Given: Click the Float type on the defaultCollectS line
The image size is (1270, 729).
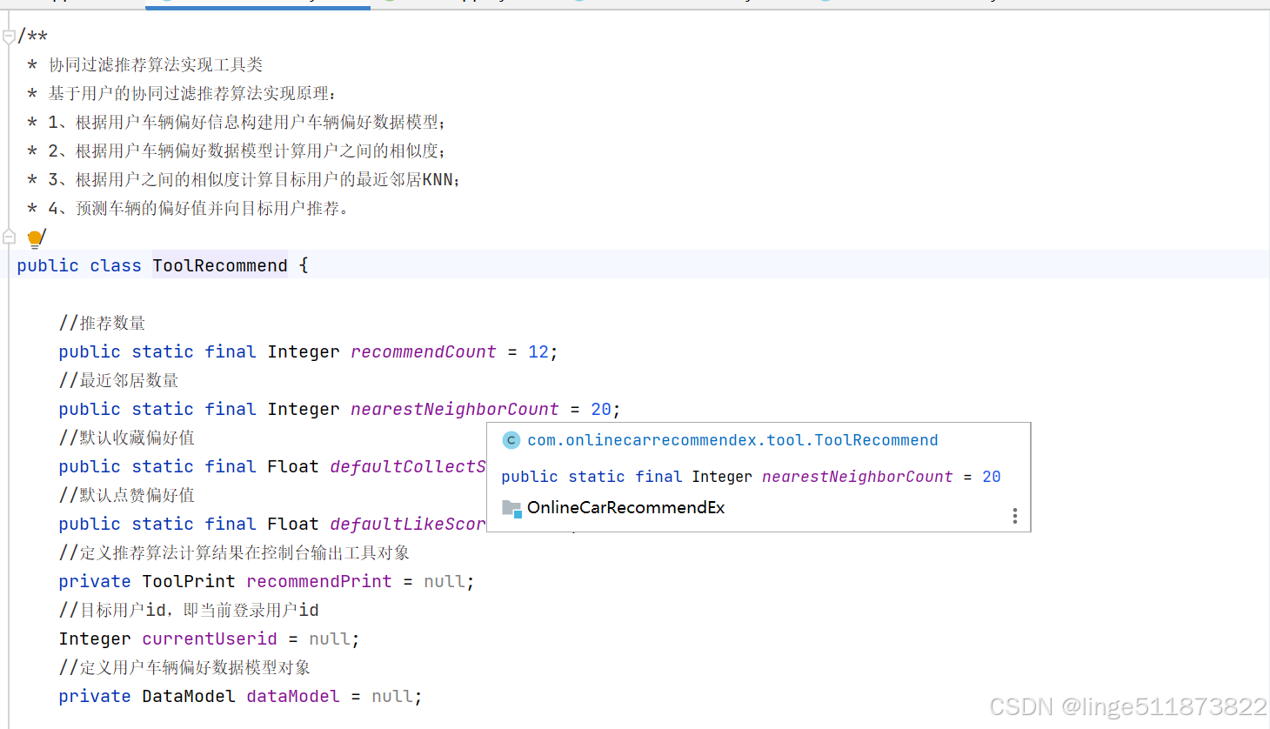Looking at the screenshot, I should point(293,466).
